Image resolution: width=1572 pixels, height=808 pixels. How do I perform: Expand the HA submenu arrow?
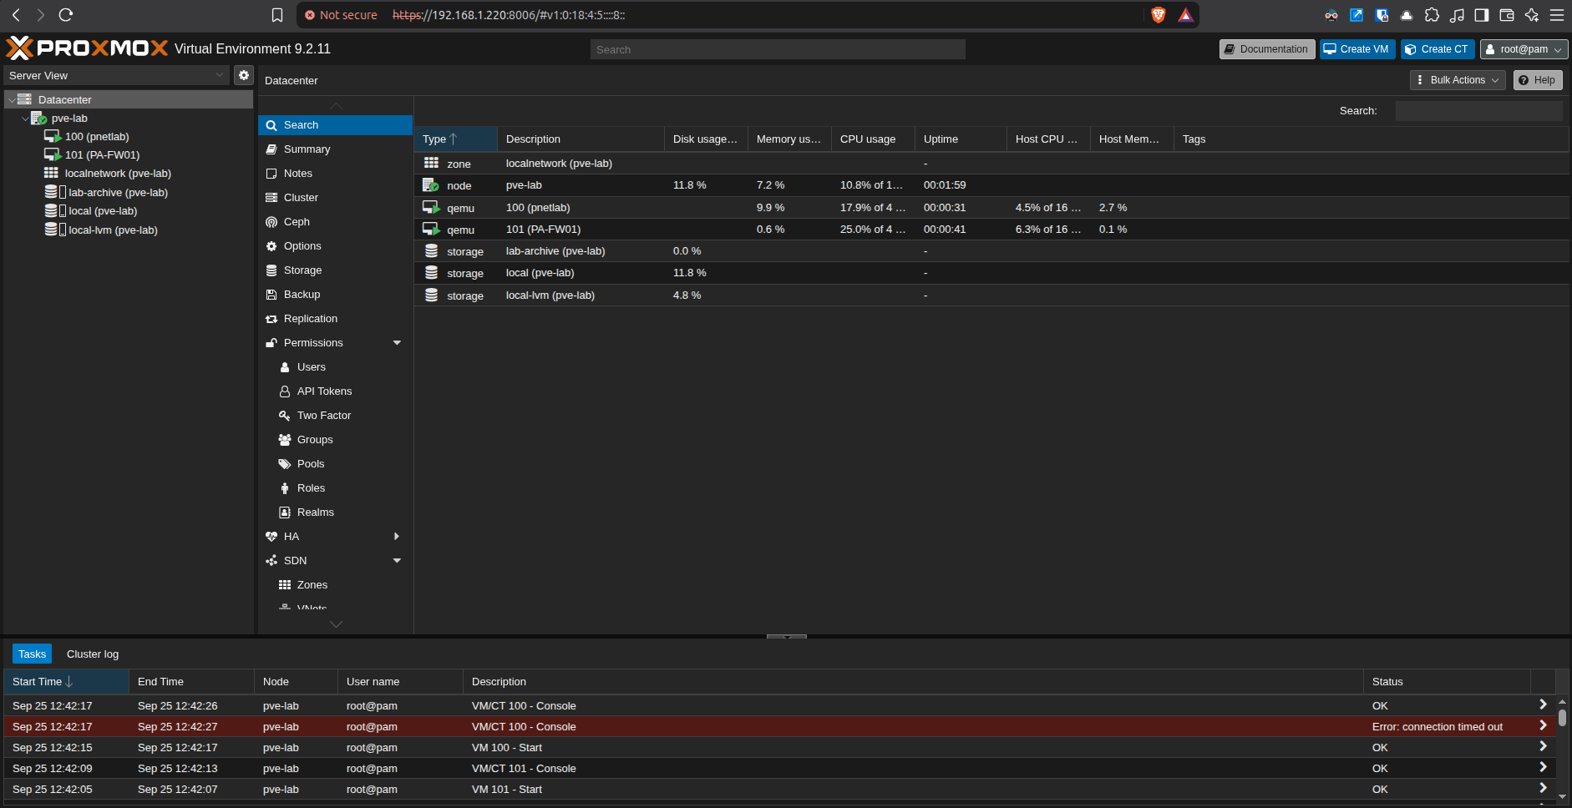(x=397, y=537)
